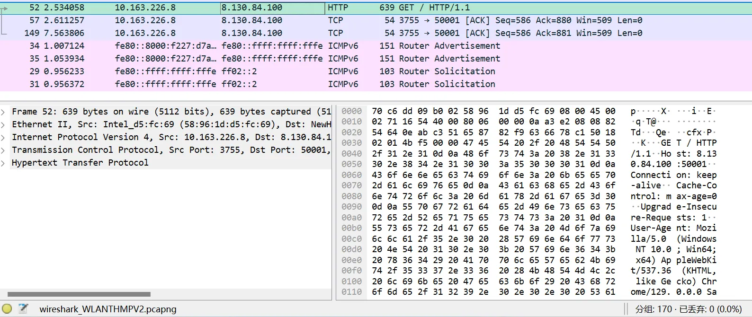Select packet 57 TCP ACK row

(376, 20)
